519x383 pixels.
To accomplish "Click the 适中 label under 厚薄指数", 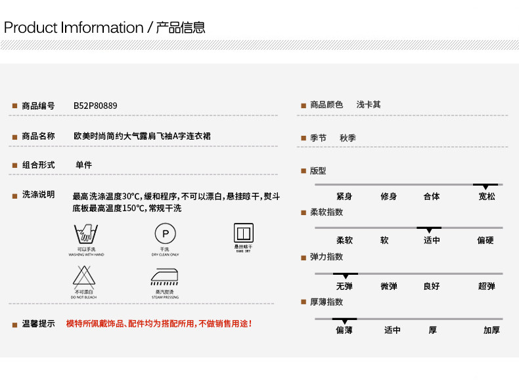I will click(393, 330).
